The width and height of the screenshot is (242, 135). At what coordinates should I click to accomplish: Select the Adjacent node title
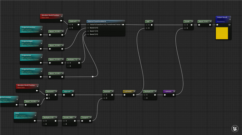67,92
